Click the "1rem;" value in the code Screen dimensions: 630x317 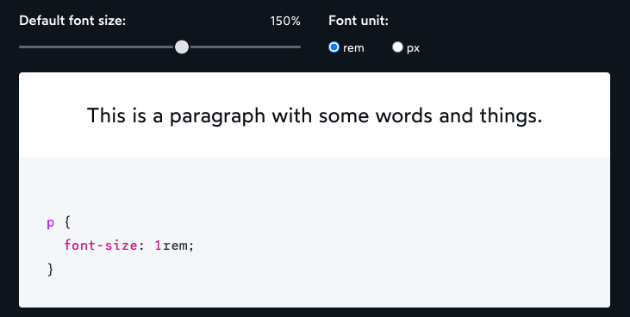174,246
